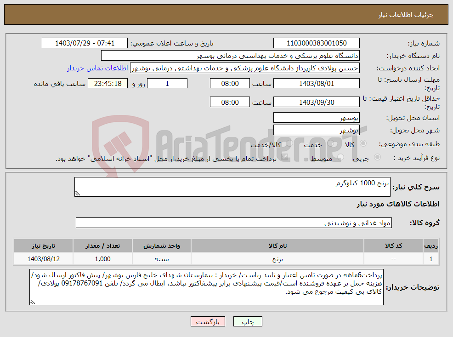Click the remaining time field 23:45:18
The image size is (453, 337).
coord(108,84)
